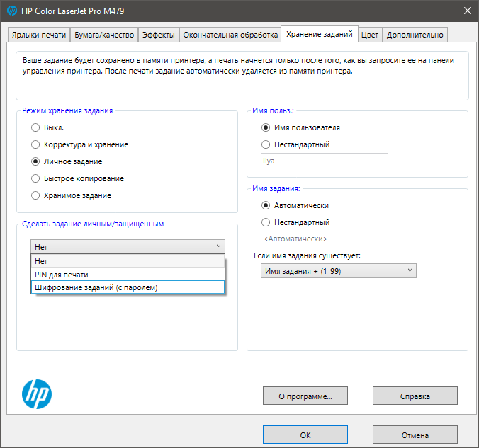
Task: Choose the "Быстрое копирование" storage mode
Action: 36,178
